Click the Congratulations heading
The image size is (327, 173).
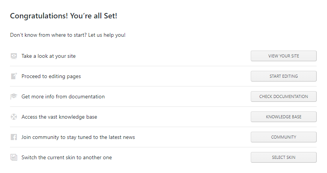(64, 16)
